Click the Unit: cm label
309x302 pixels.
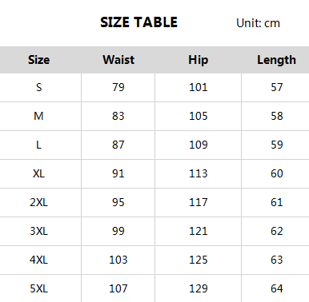258,23
